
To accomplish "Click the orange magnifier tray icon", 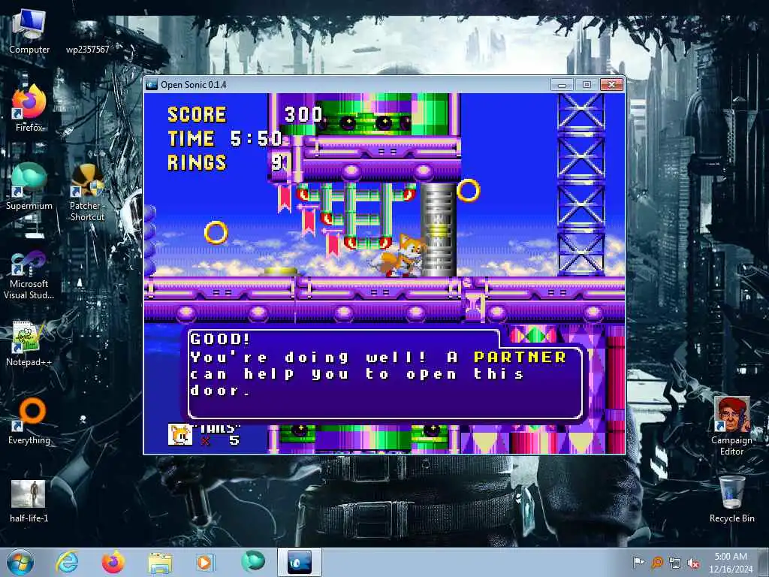I will 656,562.
